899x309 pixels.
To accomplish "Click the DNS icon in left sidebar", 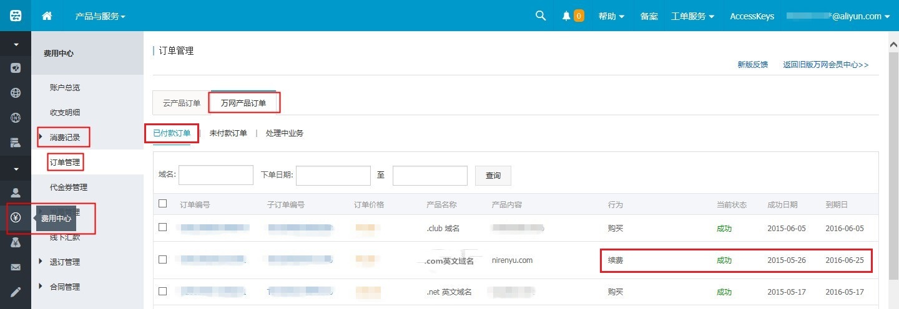I will click(x=16, y=118).
